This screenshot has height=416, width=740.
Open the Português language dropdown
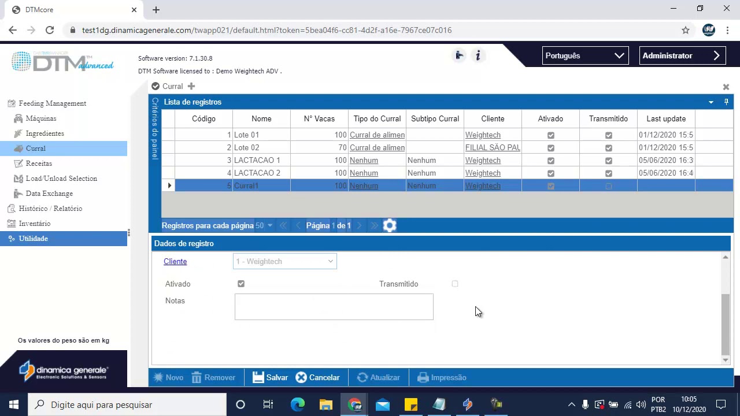tap(584, 55)
